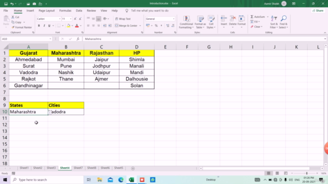This screenshot has width=328, height=184.
Task: Click the Undo arrow icon
Action: (x=12, y=4)
